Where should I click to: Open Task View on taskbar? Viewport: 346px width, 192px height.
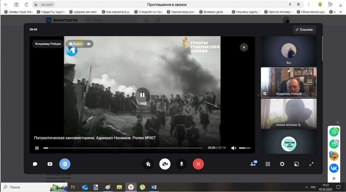tap(73, 187)
